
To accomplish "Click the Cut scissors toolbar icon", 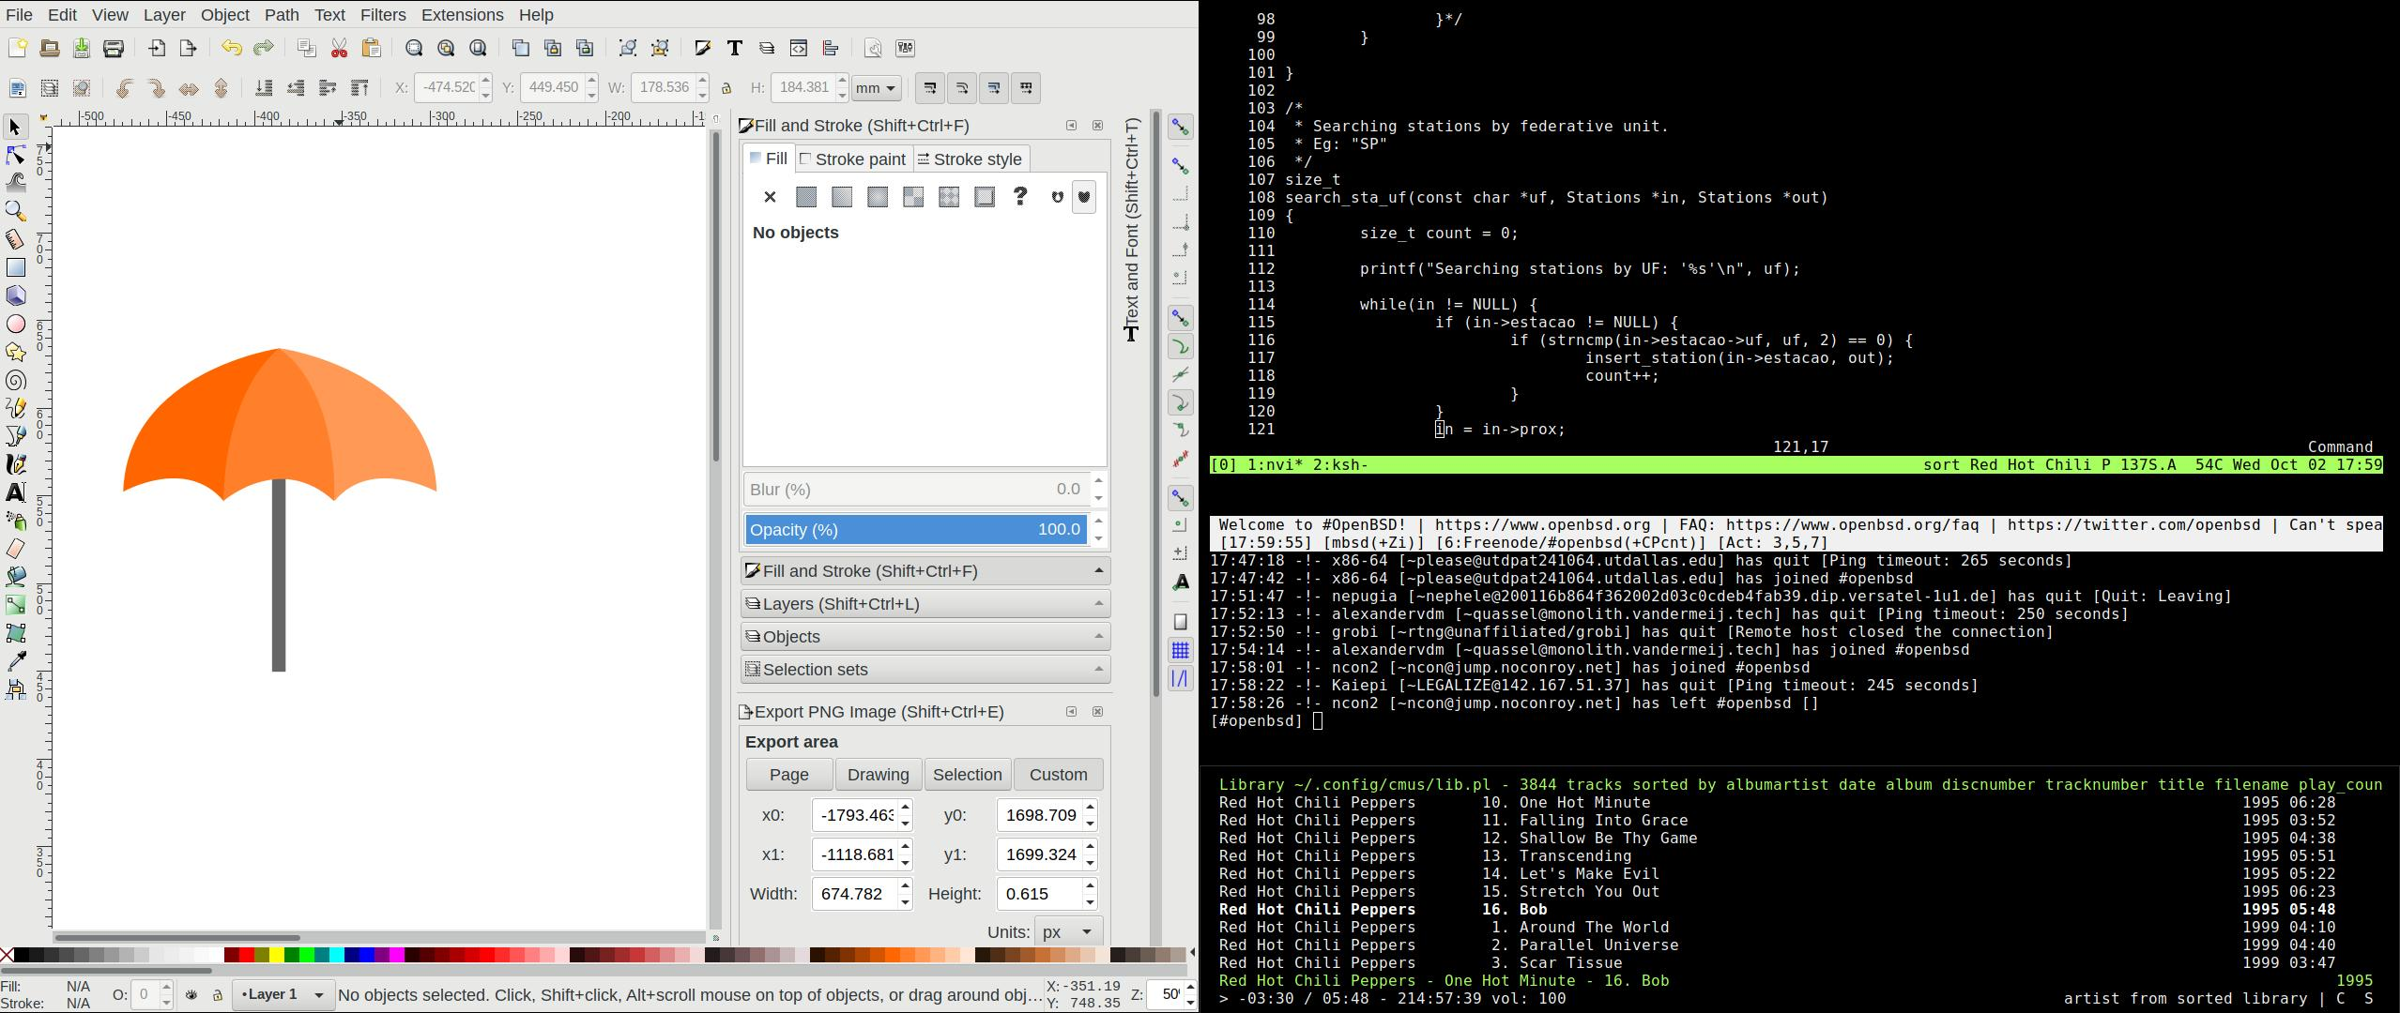I will (339, 49).
